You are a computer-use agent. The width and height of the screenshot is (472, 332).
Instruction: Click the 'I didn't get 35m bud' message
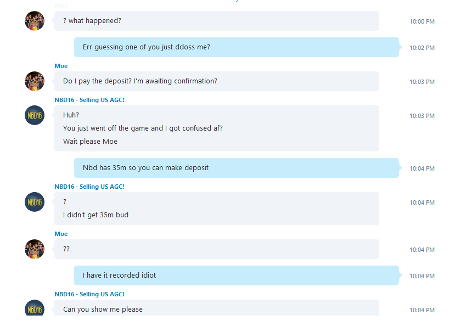click(95, 215)
